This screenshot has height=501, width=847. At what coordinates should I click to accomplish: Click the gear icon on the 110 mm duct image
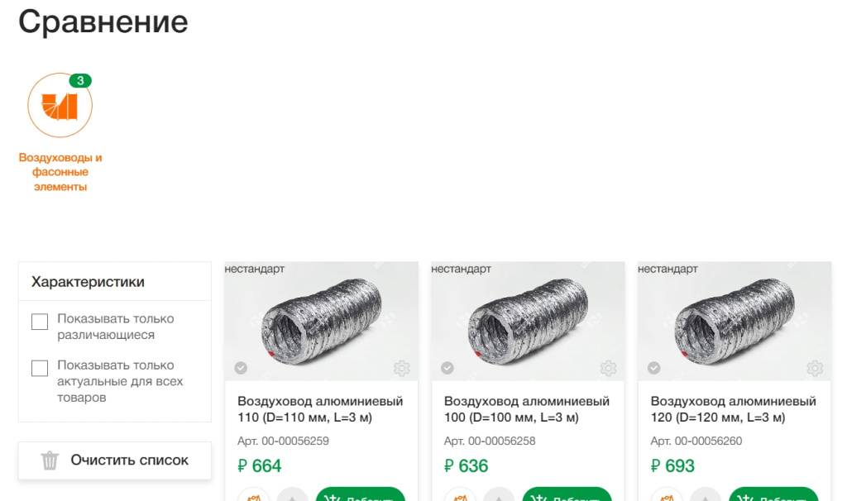(401, 368)
